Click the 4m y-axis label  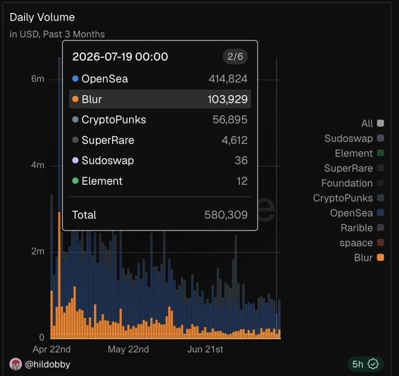(38, 165)
